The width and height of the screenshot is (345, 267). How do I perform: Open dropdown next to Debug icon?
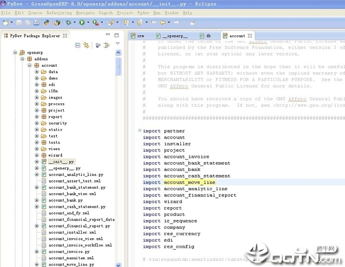75,22
